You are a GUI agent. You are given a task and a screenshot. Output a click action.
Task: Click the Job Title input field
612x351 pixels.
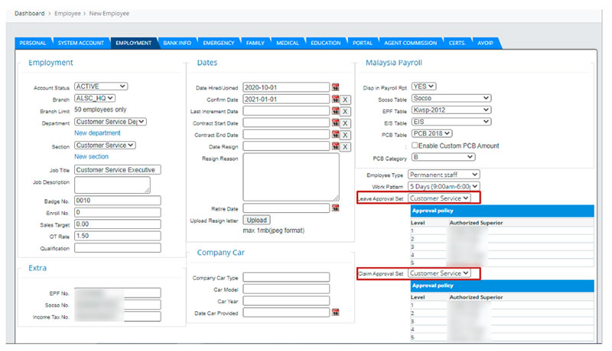[x=117, y=169]
